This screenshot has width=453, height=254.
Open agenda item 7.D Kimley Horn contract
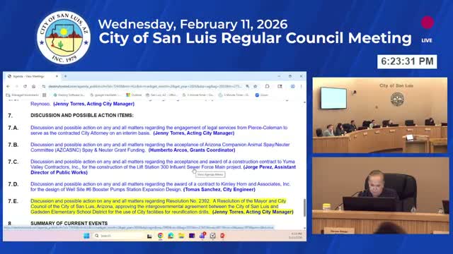point(161,186)
